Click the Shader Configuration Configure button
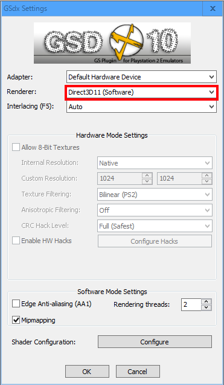 point(155,342)
